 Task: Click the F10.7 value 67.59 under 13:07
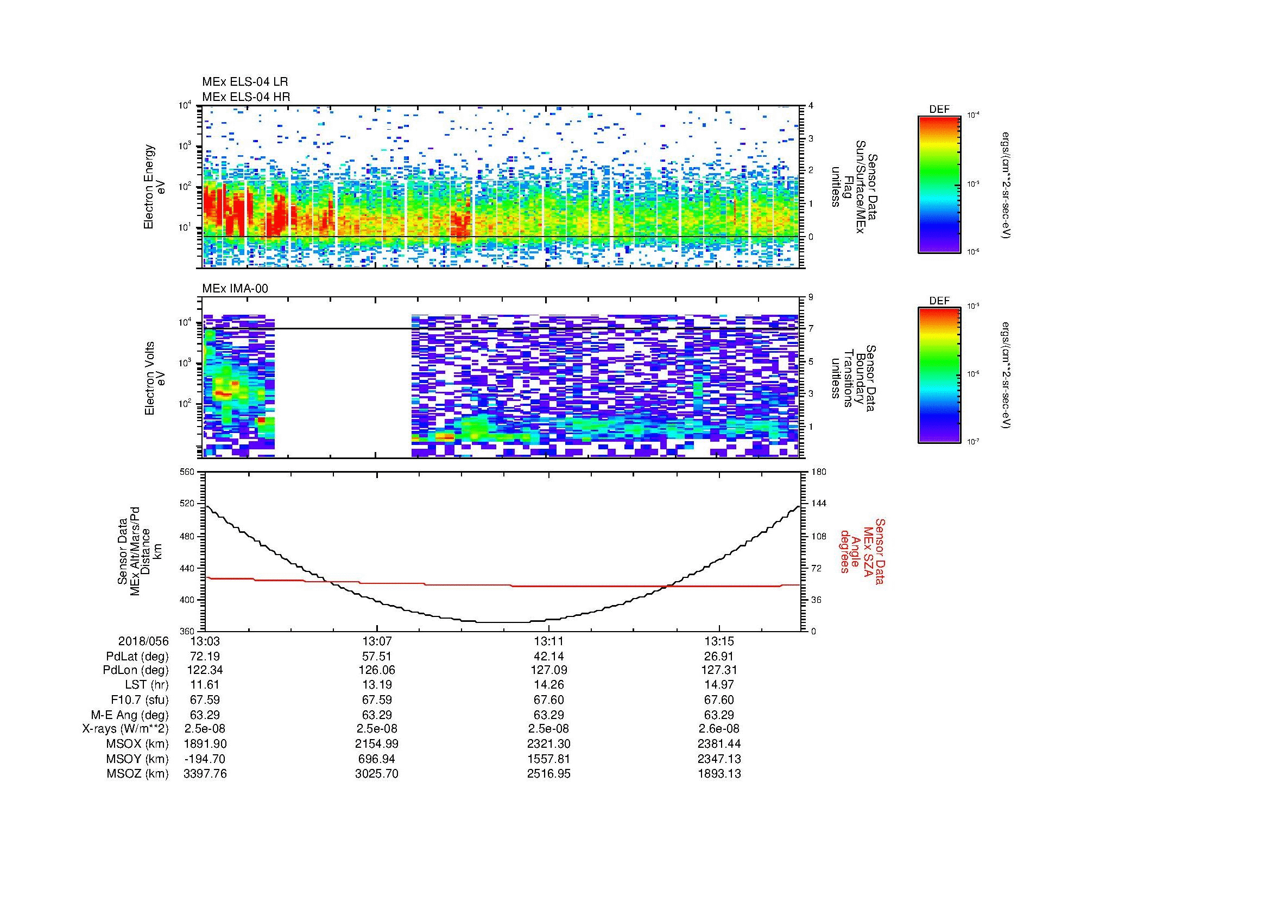377,699
